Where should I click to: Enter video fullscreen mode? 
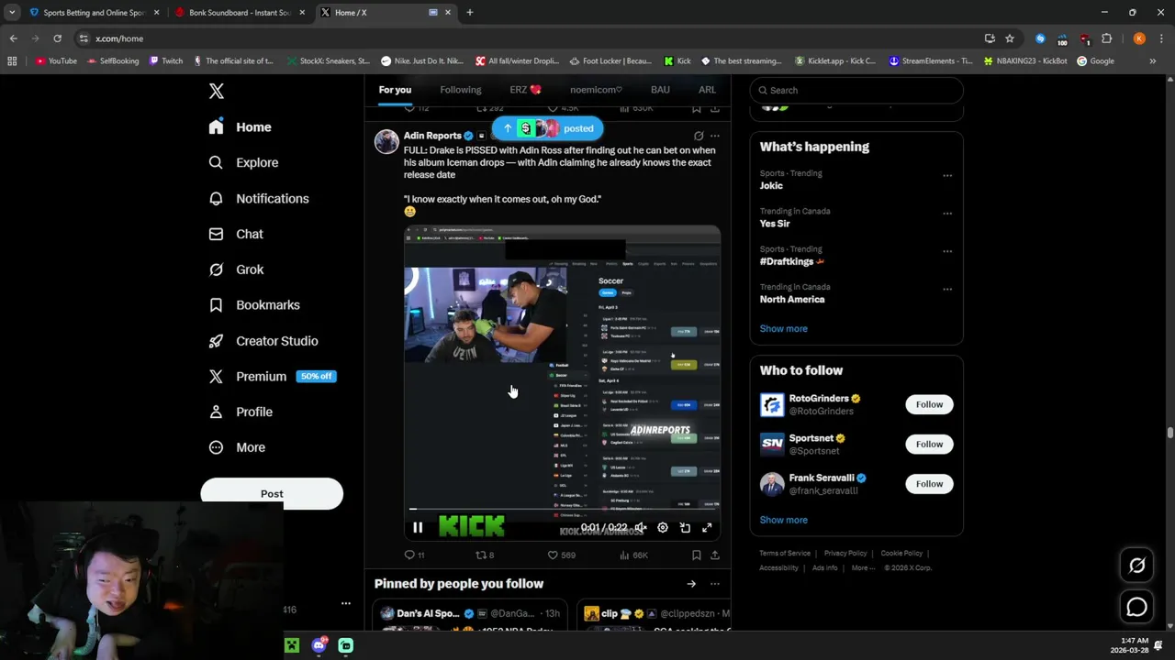coord(707,527)
